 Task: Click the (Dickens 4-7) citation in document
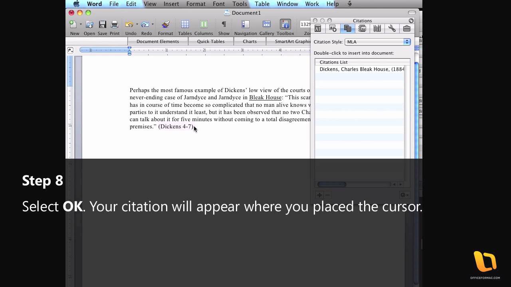point(176,126)
